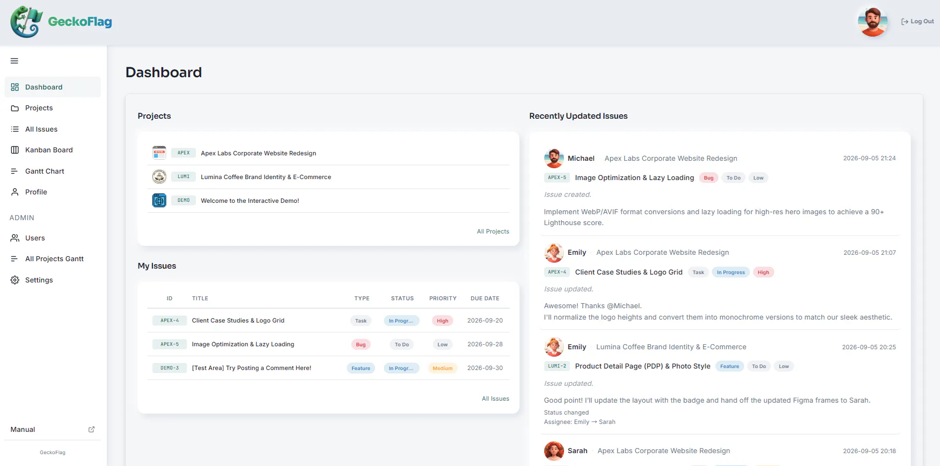The height and width of the screenshot is (466, 940).
Task: Click the Medium priority badge for DEMO-3
Action: pos(442,368)
